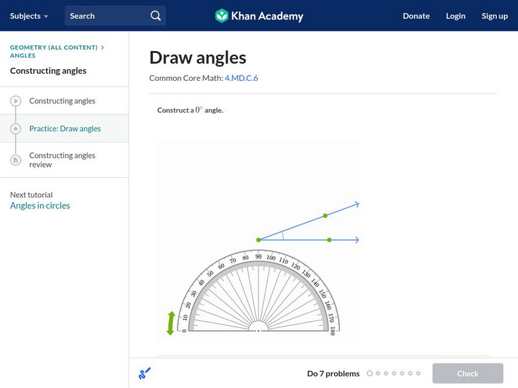Screen dimensions: 518x388
Task: Open the Subjects dropdown
Action: click(26, 16)
